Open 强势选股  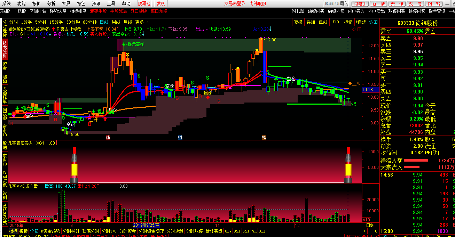coord(58,11)
